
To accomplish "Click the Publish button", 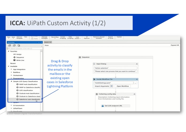I will 119,37.
